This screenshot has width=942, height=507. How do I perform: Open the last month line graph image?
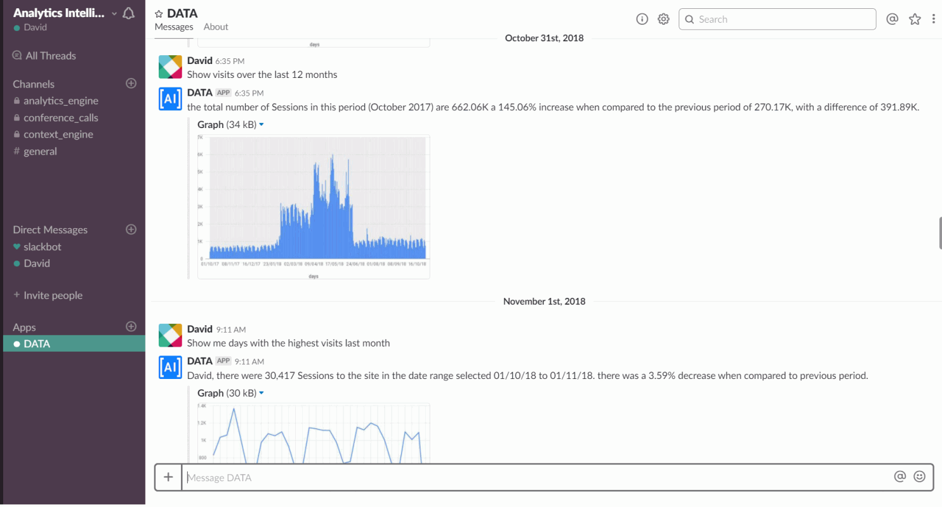(x=314, y=433)
